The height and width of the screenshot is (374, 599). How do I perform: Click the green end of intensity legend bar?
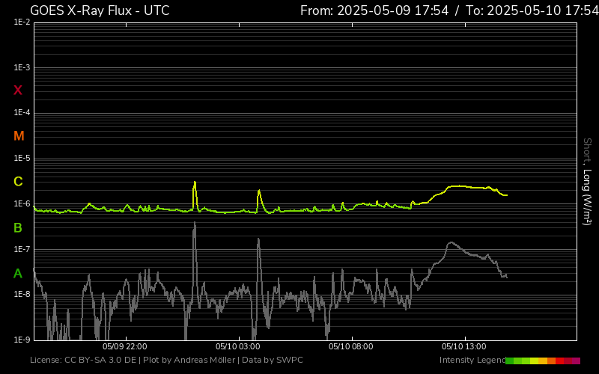(510, 361)
